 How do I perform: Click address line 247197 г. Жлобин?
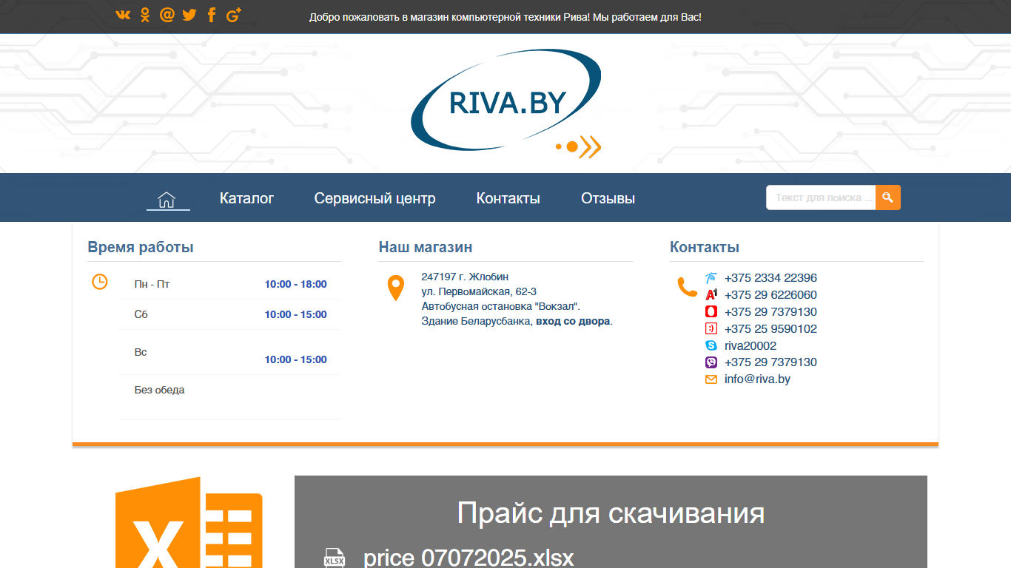click(x=465, y=277)
